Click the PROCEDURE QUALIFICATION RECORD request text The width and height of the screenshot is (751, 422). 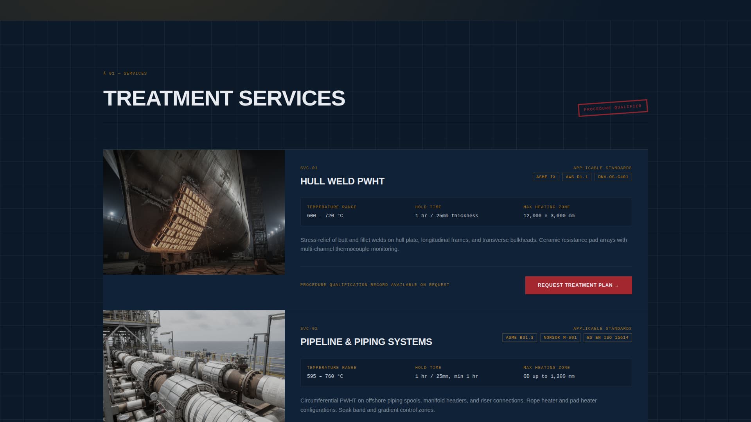pos(375,284)
